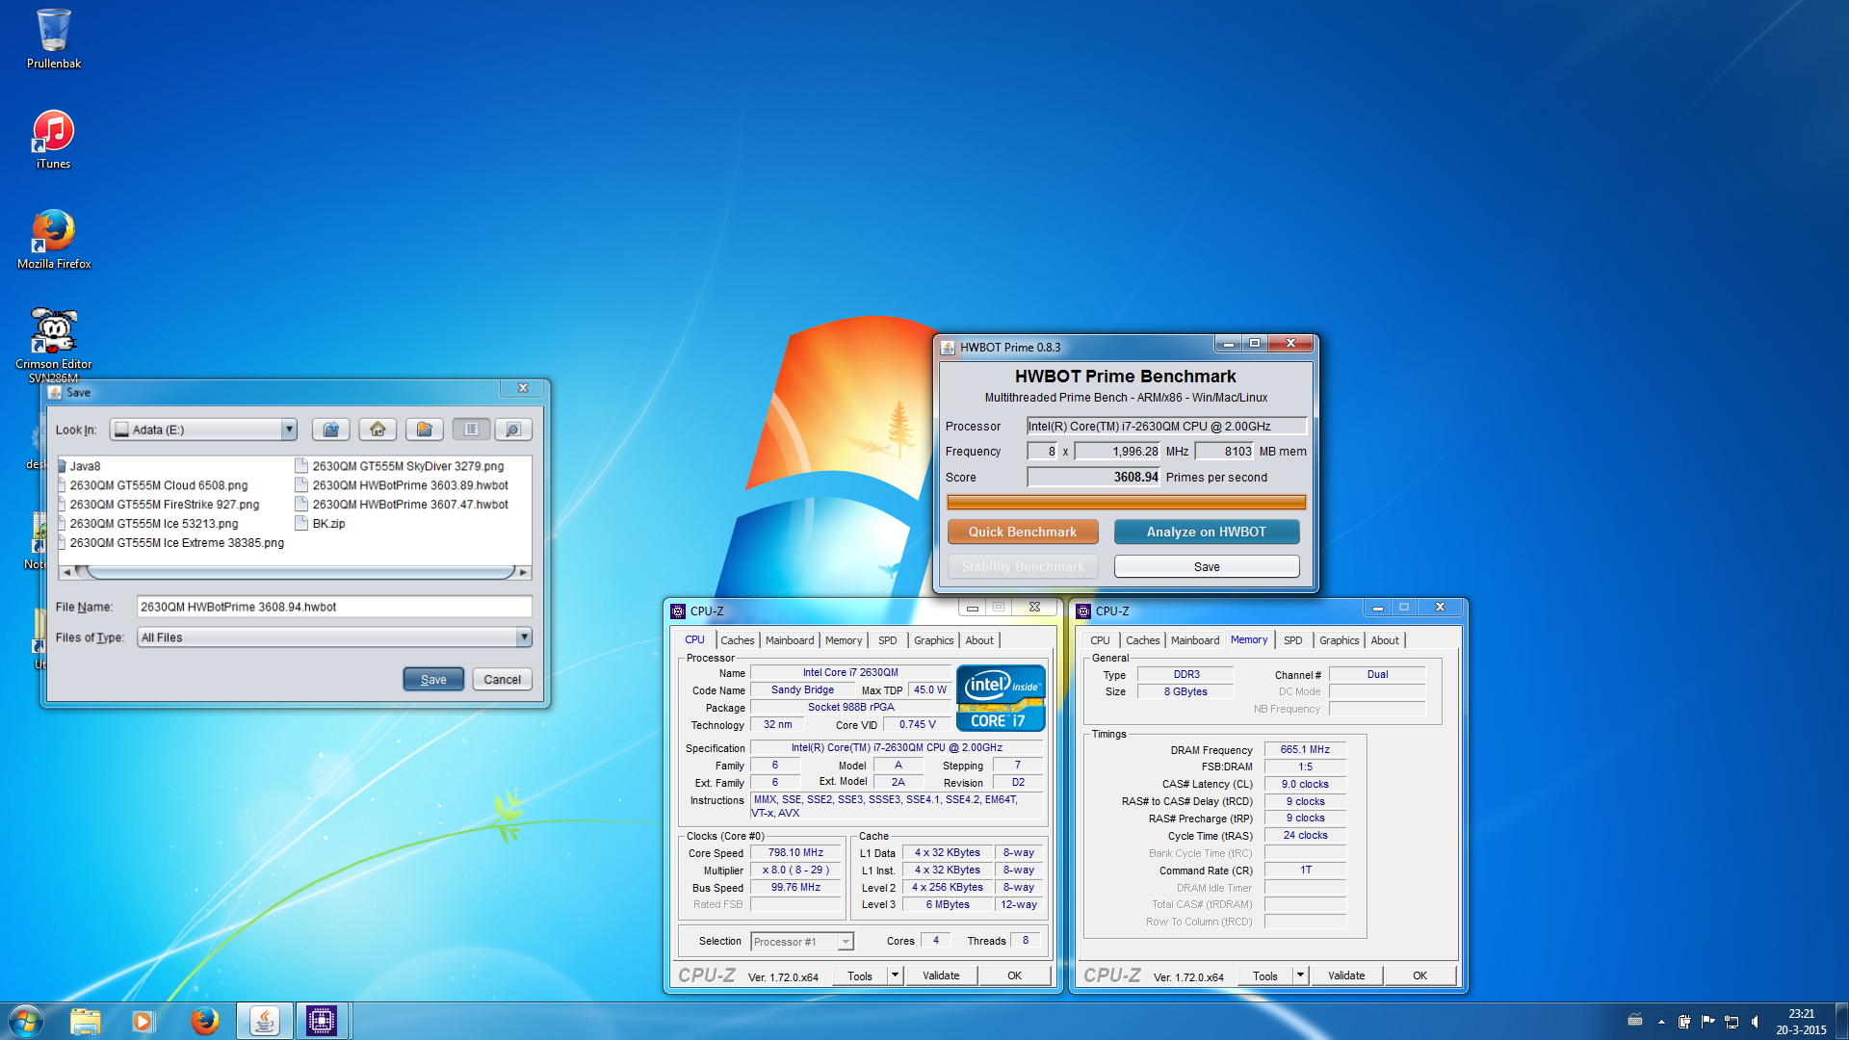Click the Create New Folder icon in Save dialog
Image resolution: width=1849 pixels, height=1040 pixels.
(425, 429)
